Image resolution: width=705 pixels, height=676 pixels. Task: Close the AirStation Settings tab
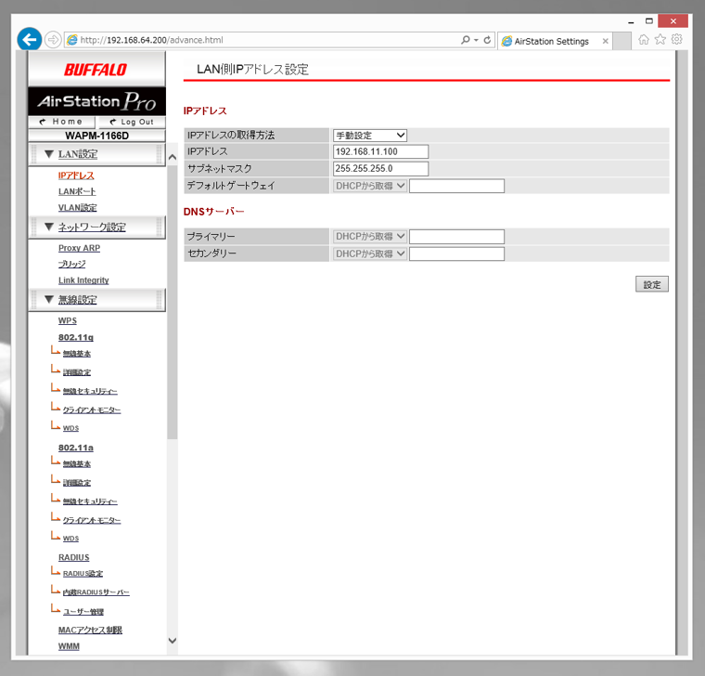tap(605, 41)
